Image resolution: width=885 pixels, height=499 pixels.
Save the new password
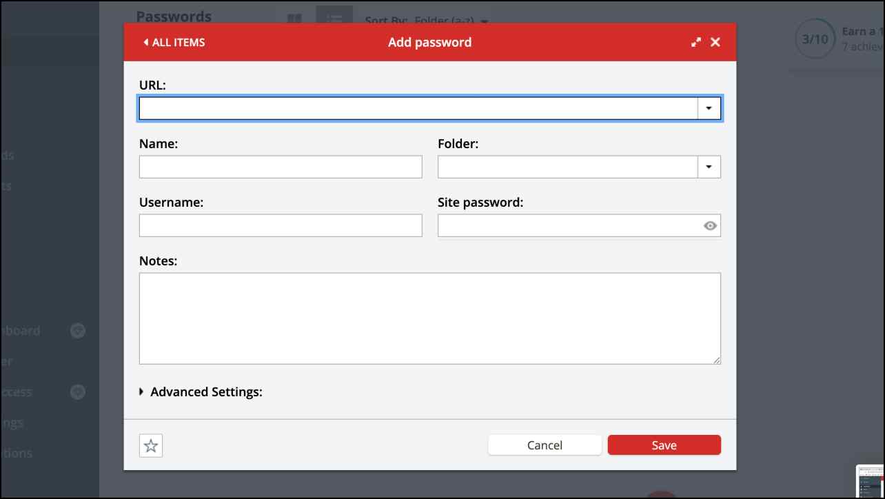pyautogui.click(x=664, y=445)
